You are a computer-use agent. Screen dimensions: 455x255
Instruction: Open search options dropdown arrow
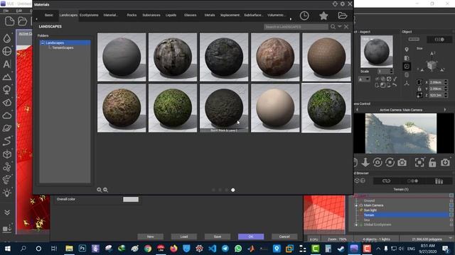pyautogui.click(x=340, y=26)
